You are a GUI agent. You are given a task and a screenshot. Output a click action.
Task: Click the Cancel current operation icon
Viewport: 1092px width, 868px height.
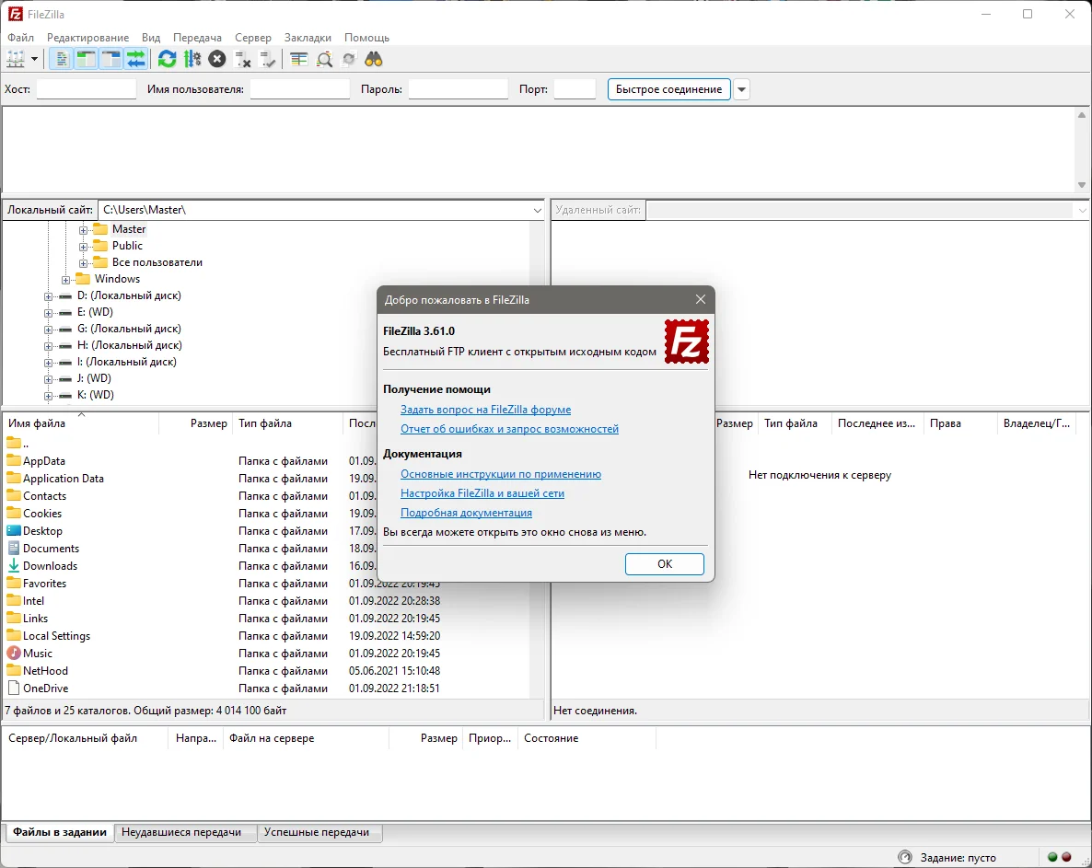pos(217,59)
